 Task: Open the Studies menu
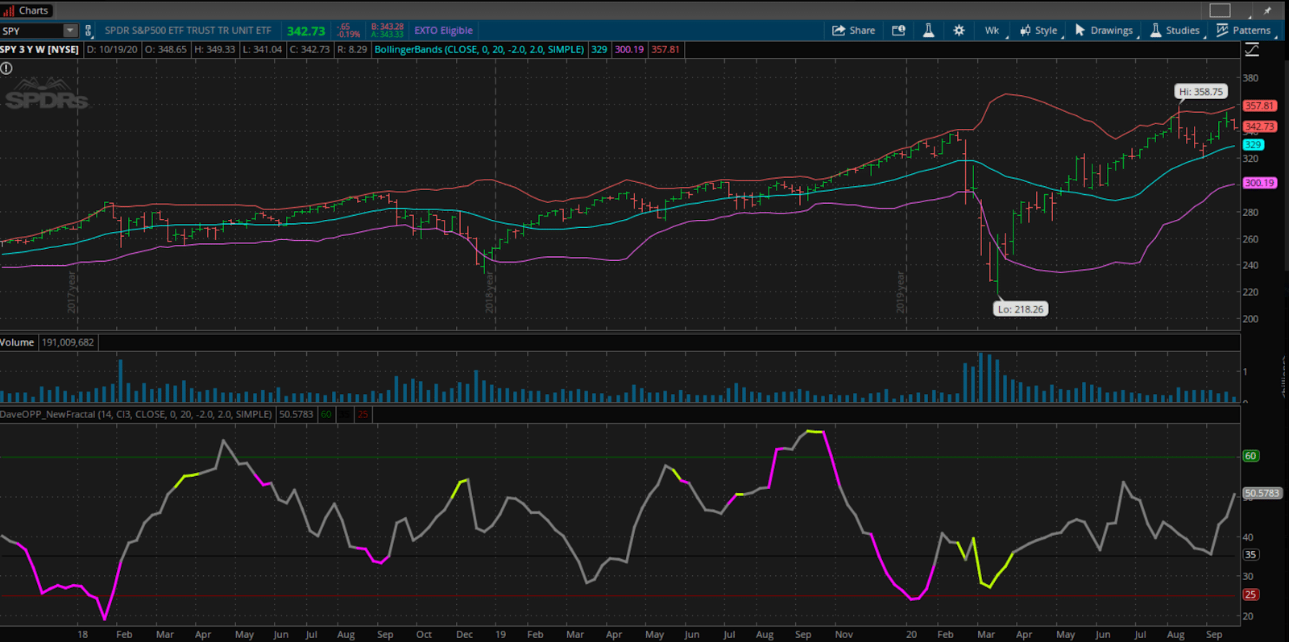(x=1175, y=31)
